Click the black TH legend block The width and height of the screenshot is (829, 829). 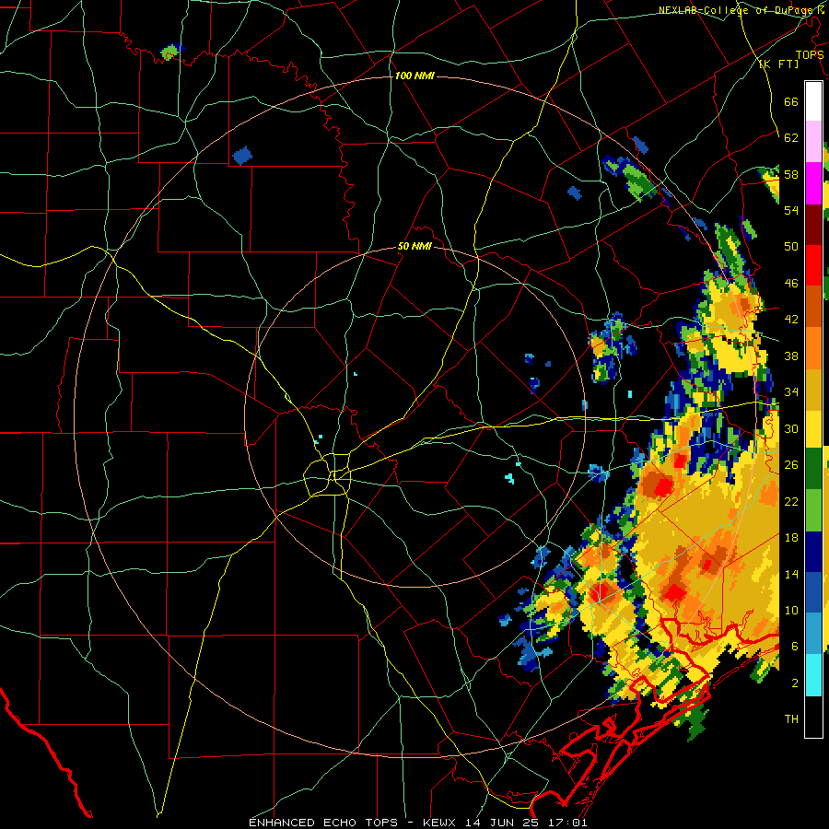coord(813,717)
